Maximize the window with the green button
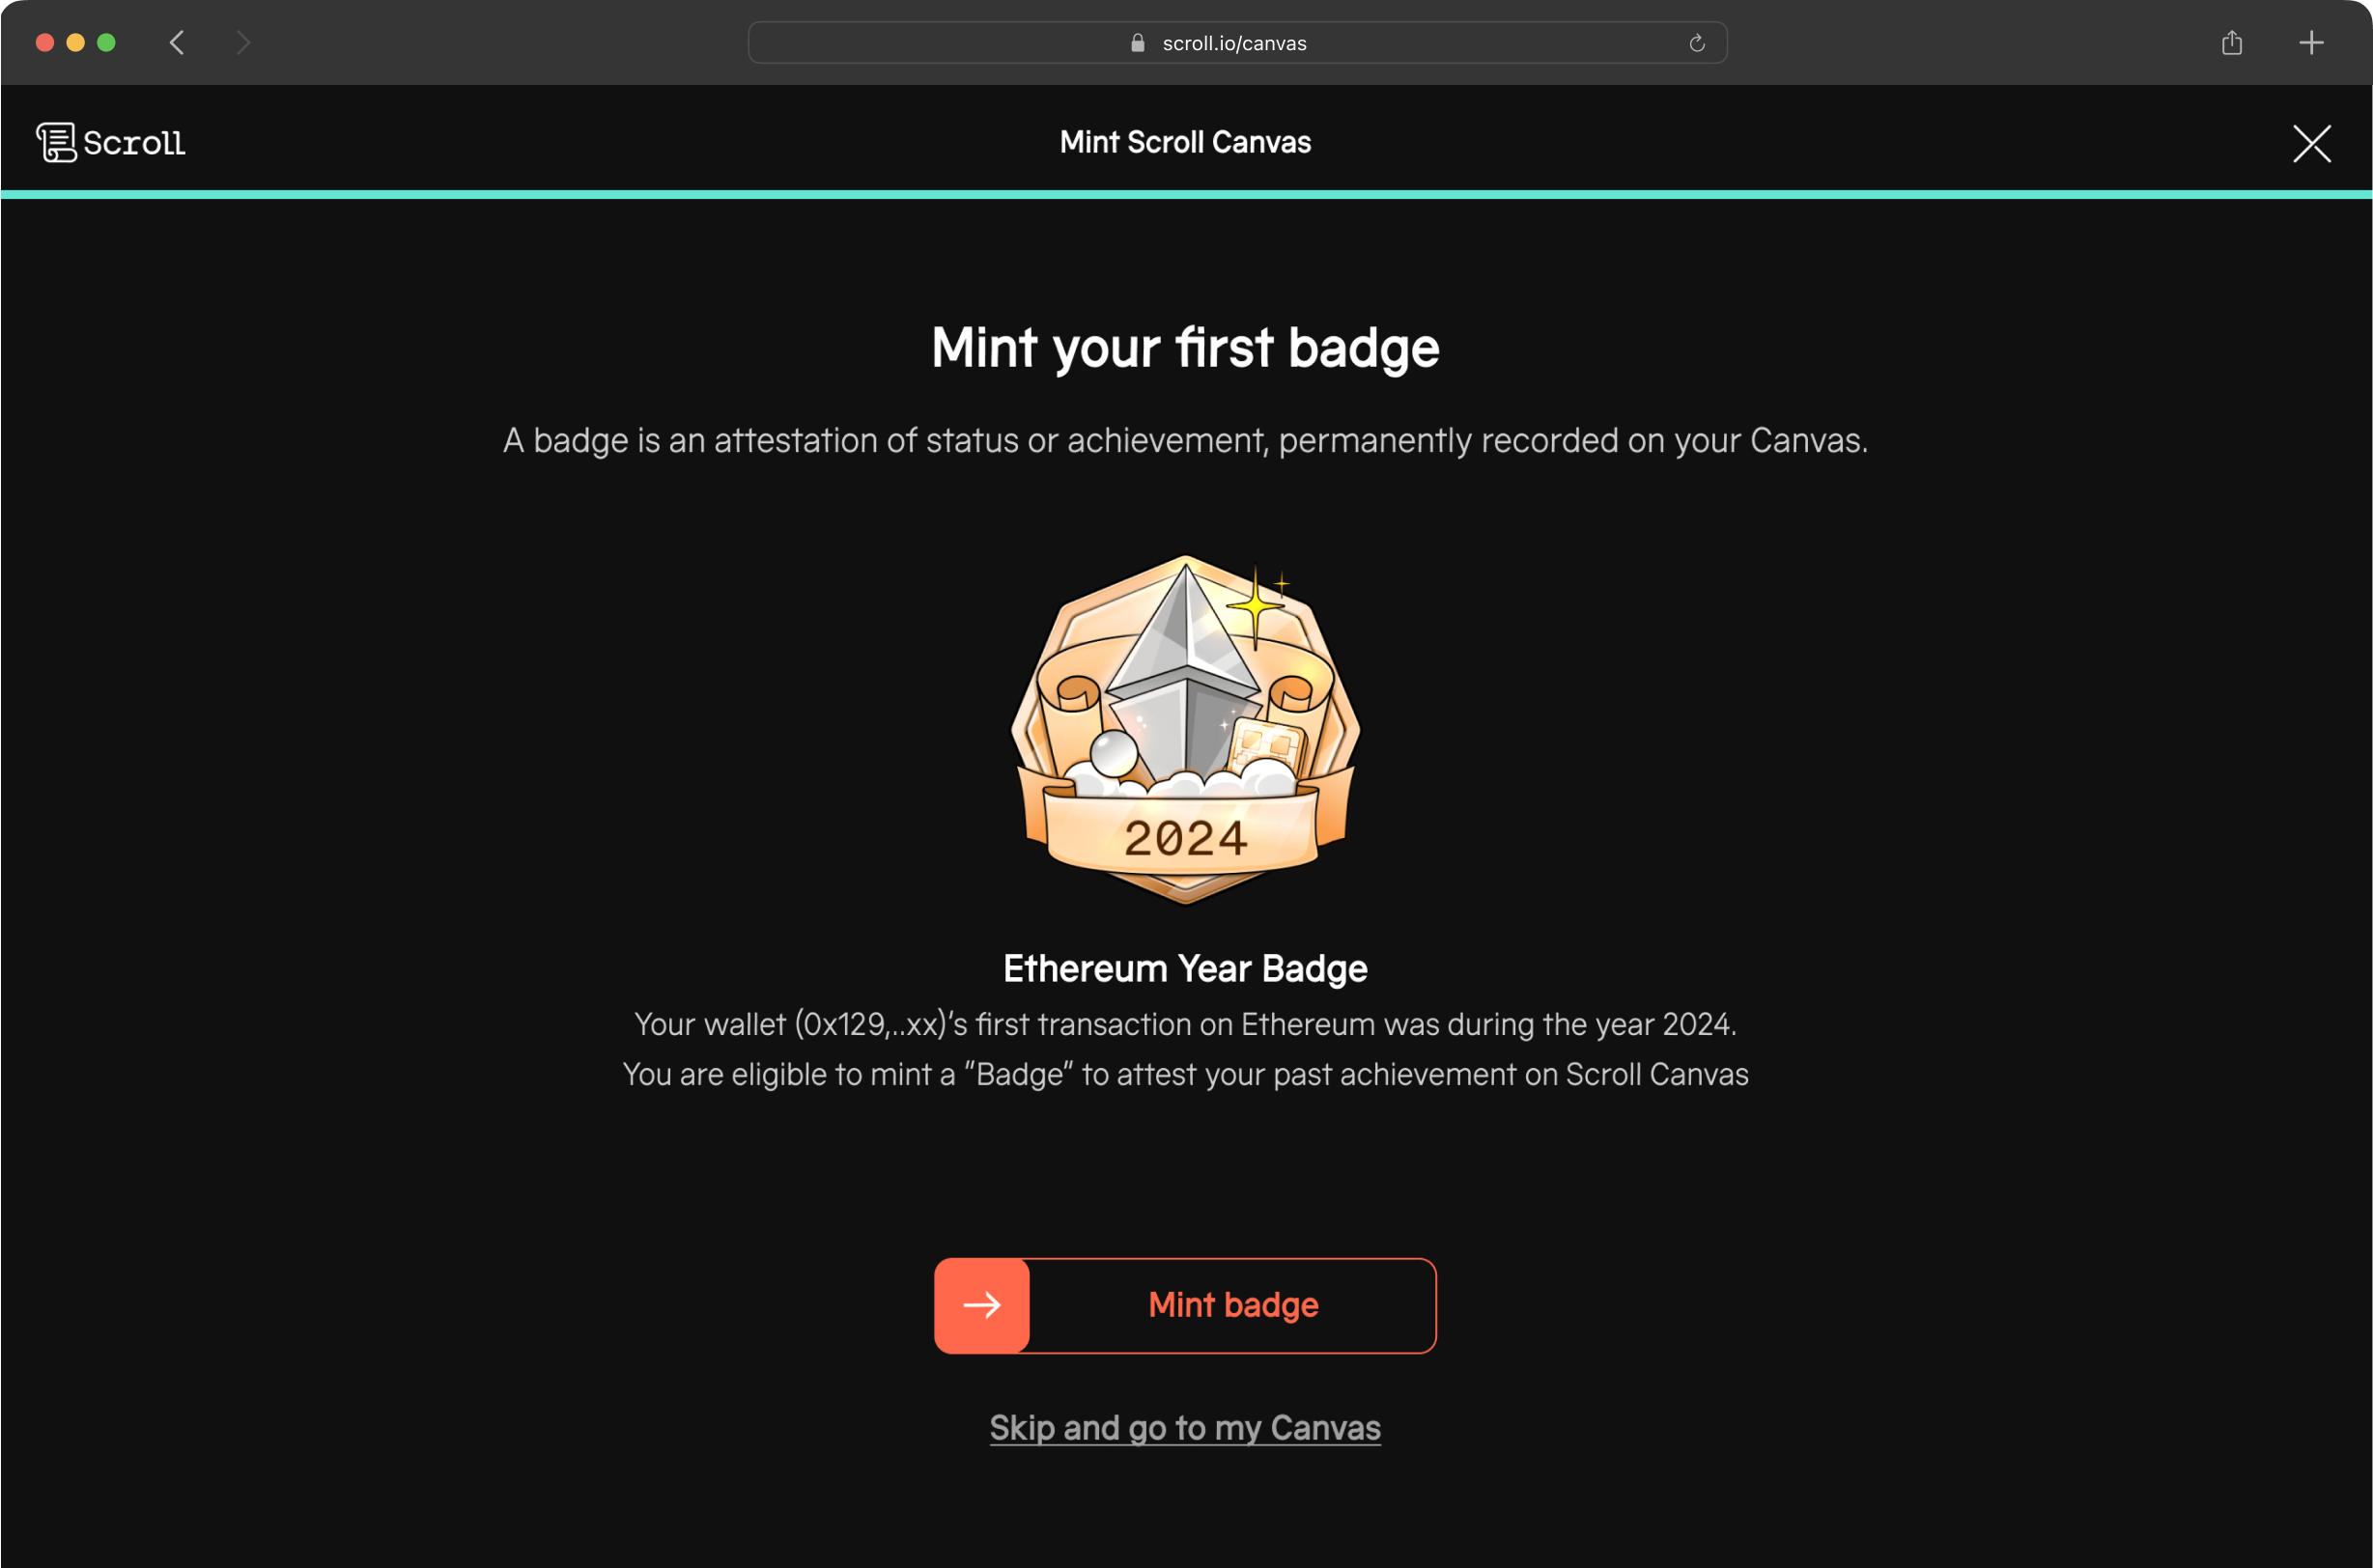The height and width of the screenshot is (1568, 2373). (x=107, y=43)
